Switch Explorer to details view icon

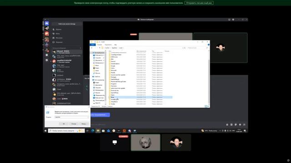[x=206, y=106]
